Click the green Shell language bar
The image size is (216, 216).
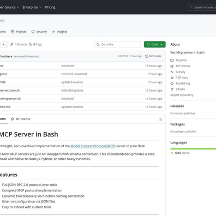[x=193, y=149]
